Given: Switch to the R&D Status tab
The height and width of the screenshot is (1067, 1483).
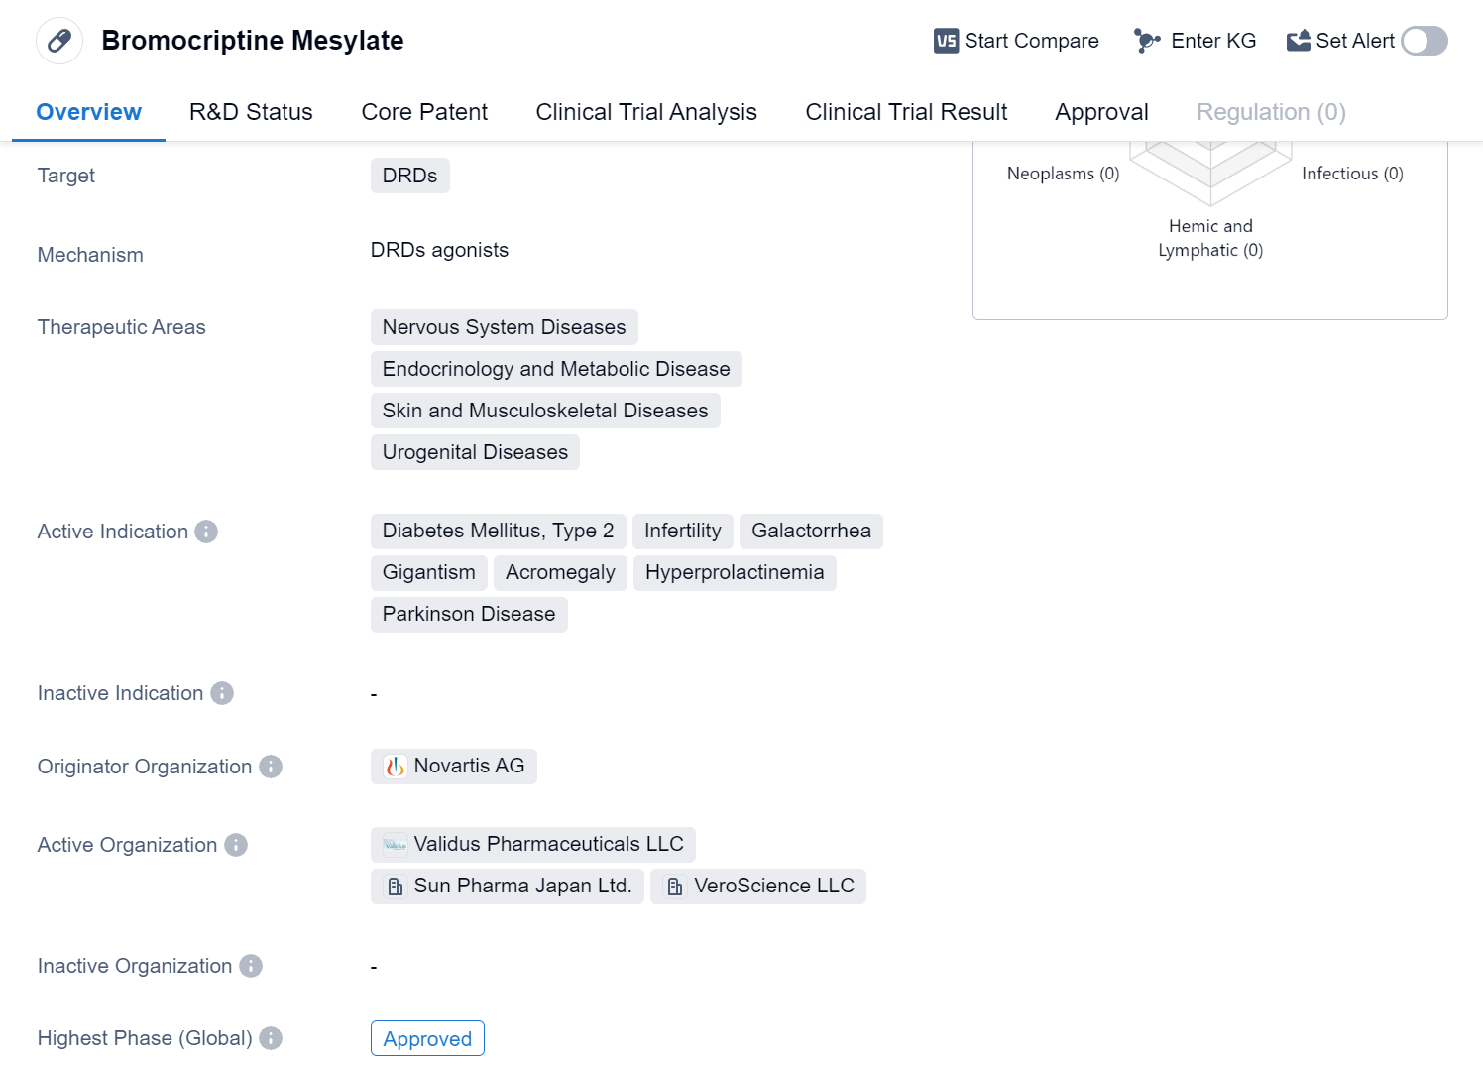Looking at the screenshot, I should (x=251, y=112).
